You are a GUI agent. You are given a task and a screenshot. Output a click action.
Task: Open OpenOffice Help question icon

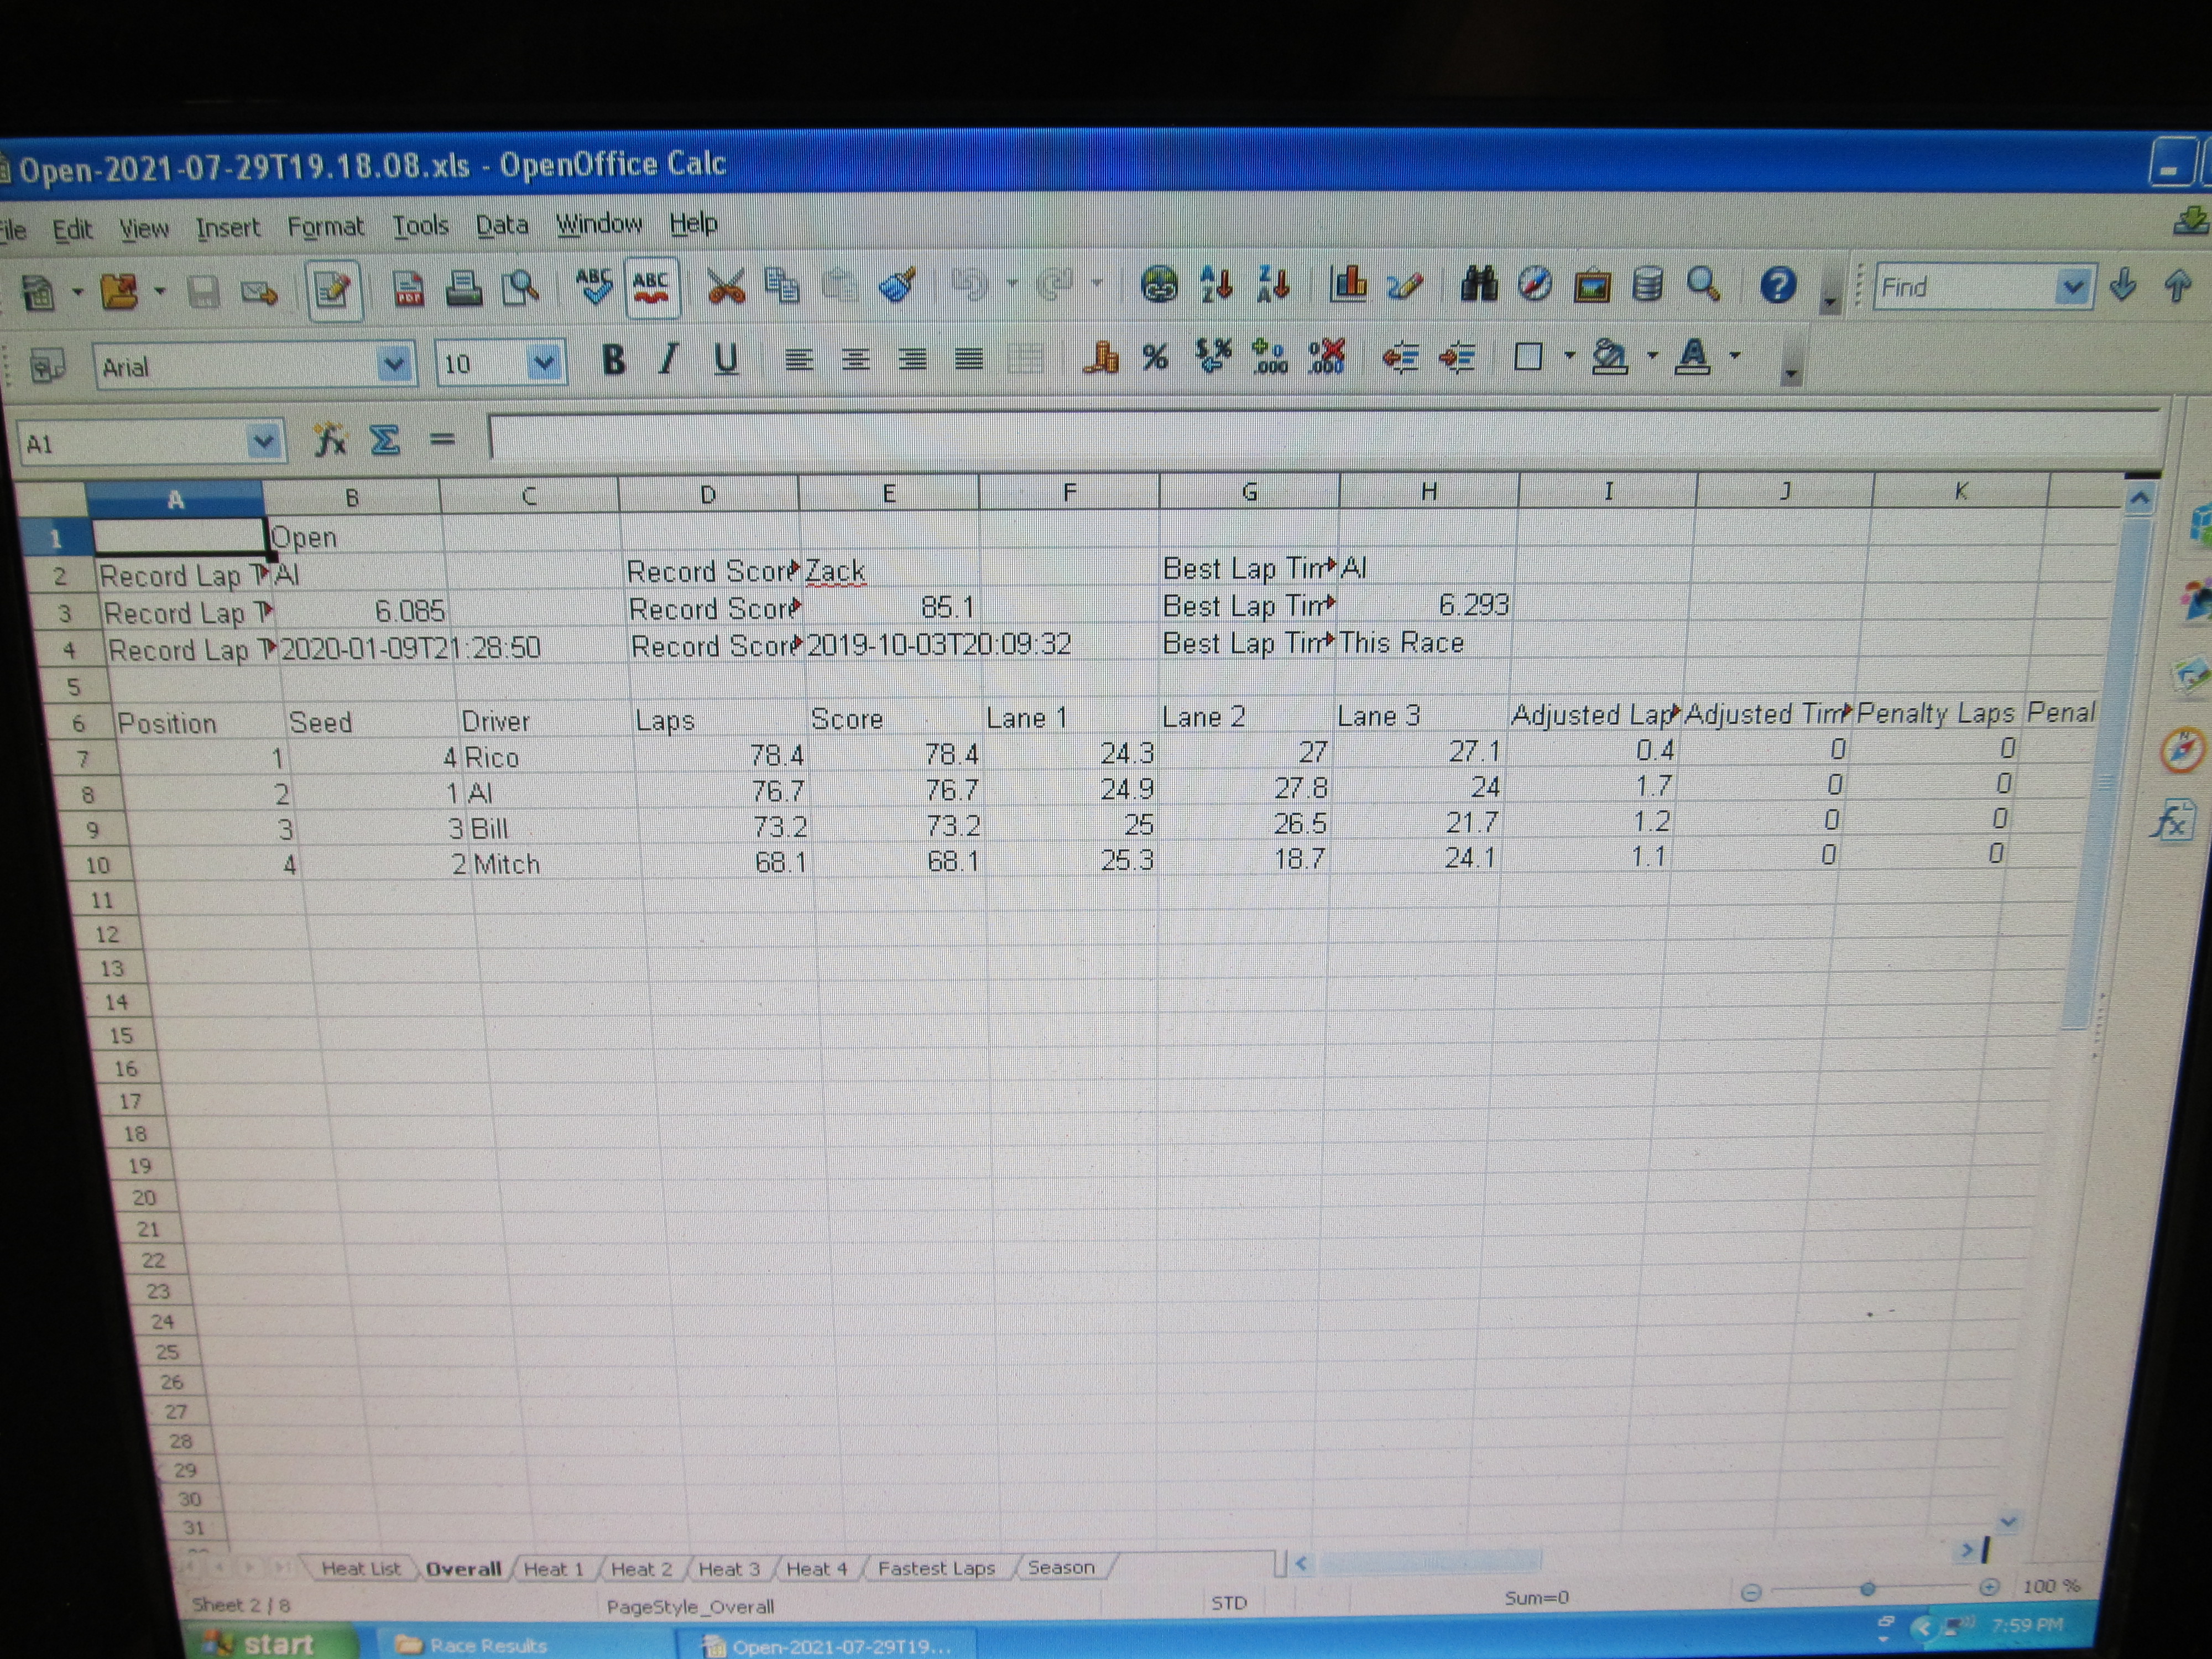1777,286
